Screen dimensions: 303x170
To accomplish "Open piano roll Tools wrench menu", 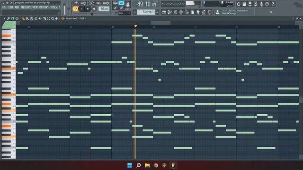I will tap(9, 18).
